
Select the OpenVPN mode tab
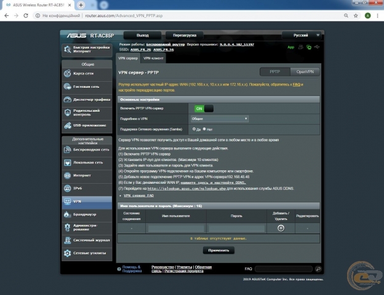(x=305, y=72)
